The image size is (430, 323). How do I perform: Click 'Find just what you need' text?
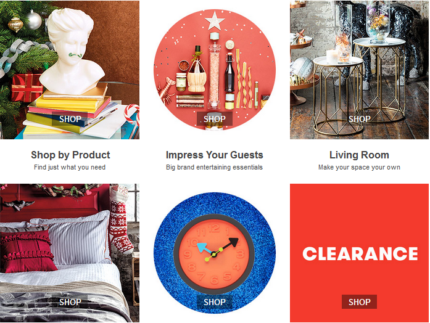click(x=70, y=167)
